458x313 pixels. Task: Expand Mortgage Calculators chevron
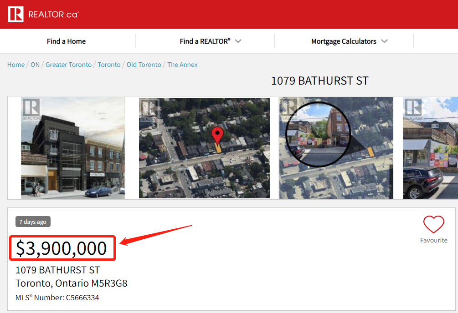[384, 41]
